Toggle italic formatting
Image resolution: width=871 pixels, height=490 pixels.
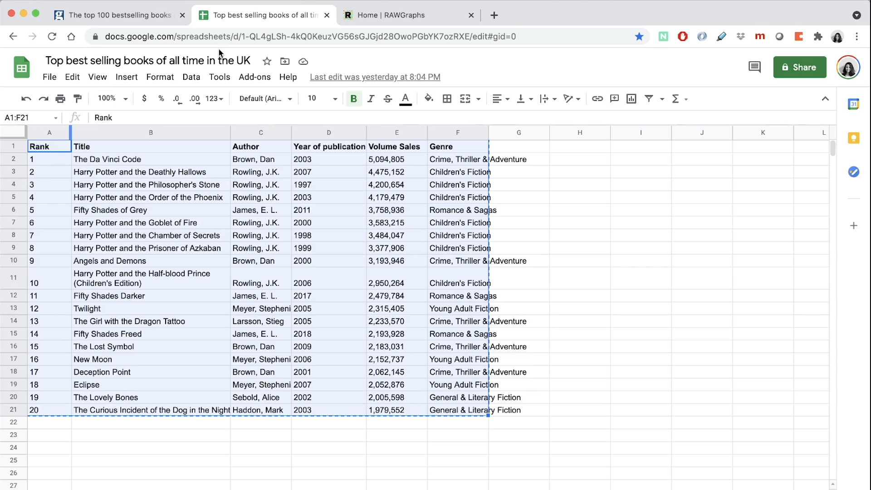[371, 98]
